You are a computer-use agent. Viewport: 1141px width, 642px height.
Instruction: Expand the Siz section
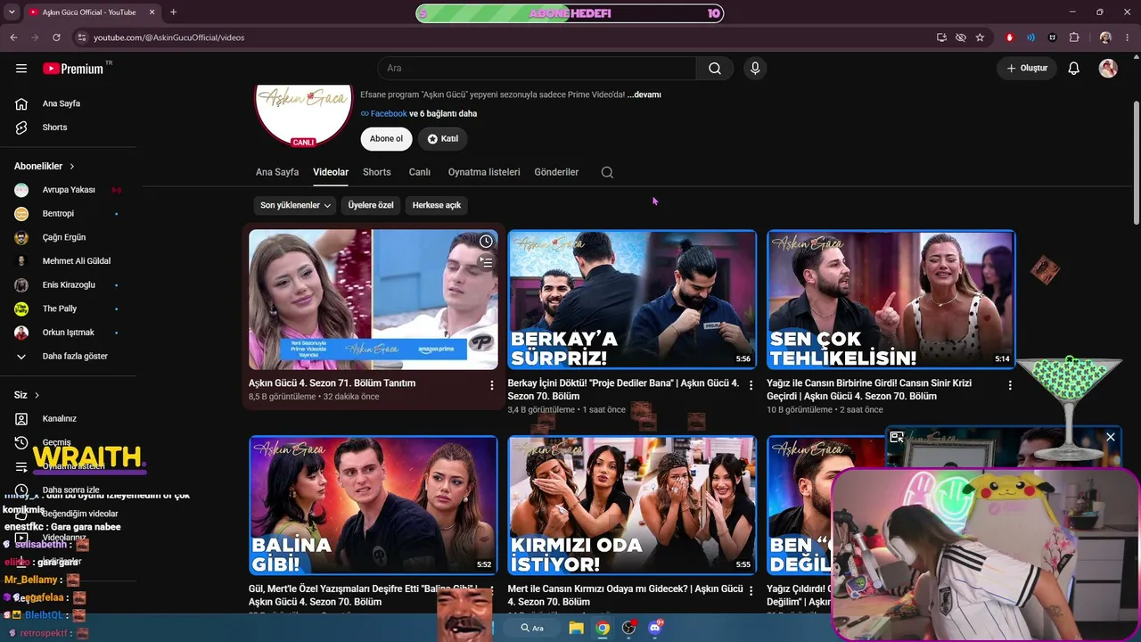pos(27,395)
